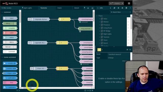Screen dimensions: 163x92
Task: Open the sidebar tabs dropdown arrow
Action: click(x=130, y=8)
